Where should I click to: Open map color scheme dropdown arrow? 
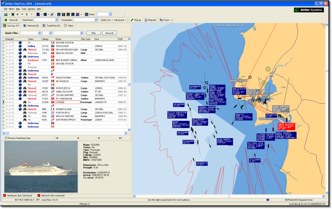[x=41, y=15]
